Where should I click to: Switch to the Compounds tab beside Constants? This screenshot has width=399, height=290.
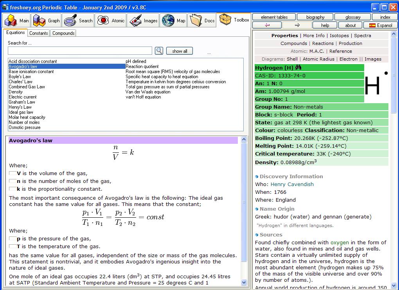click(63, 33)
